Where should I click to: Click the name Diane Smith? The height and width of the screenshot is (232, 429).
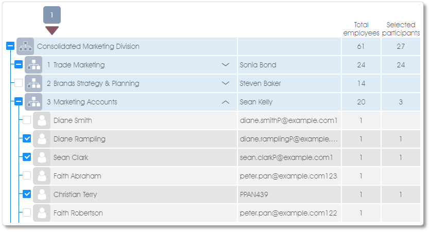[73, 120]
